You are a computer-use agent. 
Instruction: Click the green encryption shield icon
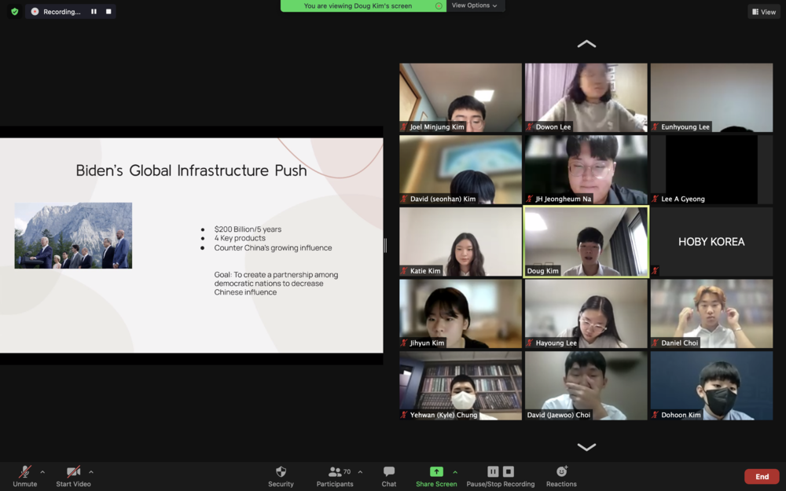[x=14, y=12]
